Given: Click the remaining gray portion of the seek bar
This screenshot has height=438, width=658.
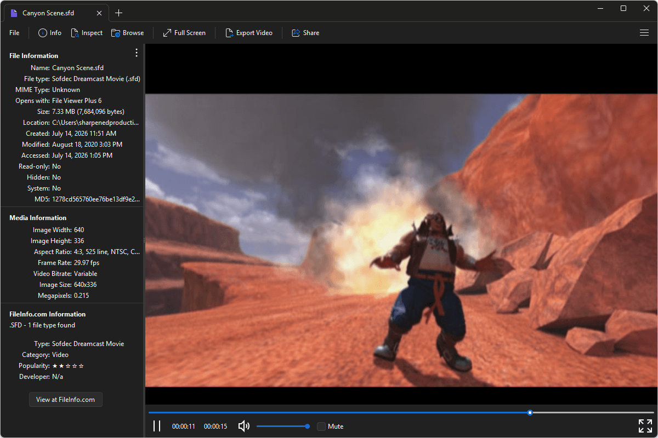Looking at the screenshot, I should (x=593, y=412).
